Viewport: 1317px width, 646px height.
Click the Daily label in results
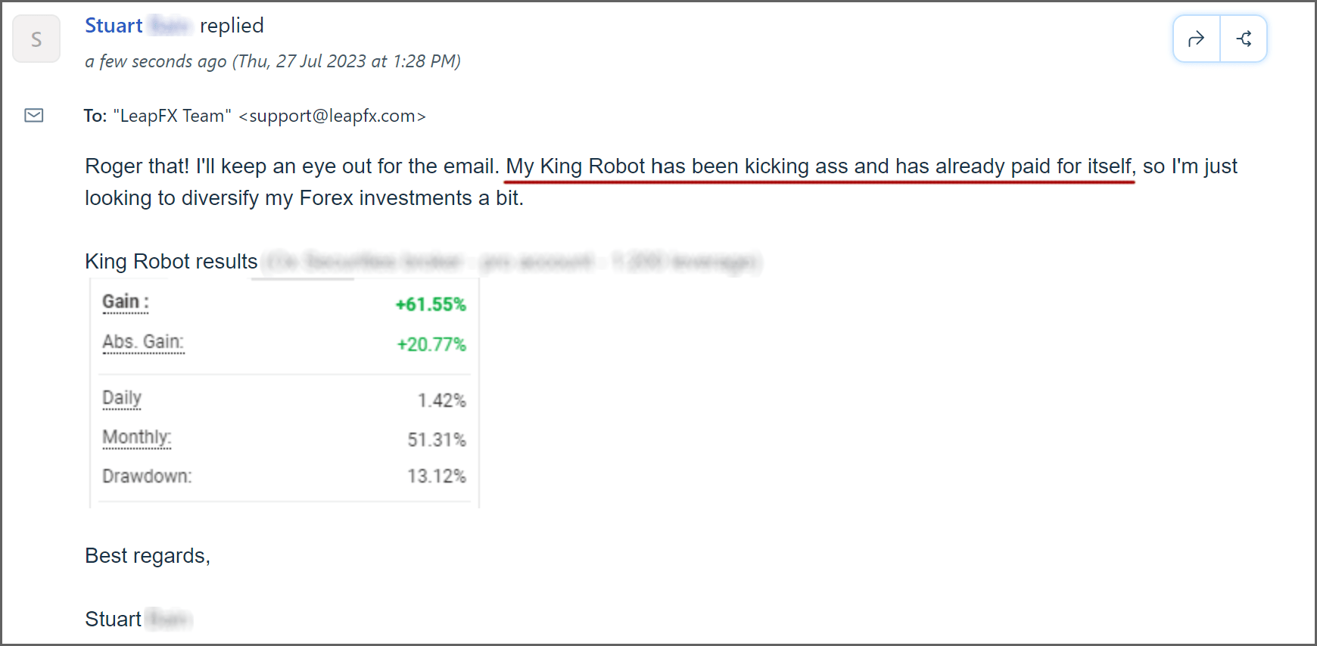[122, 398]
